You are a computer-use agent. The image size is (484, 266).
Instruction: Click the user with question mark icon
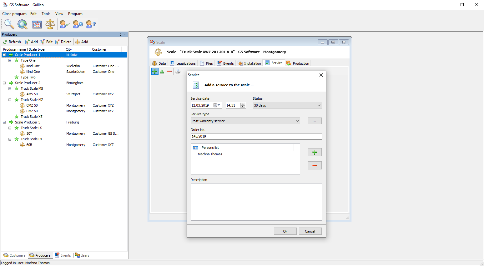[91, 24]
